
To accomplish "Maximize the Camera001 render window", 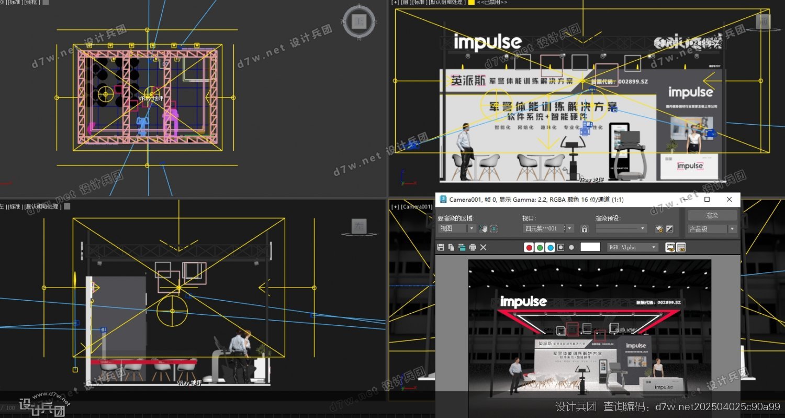I will pyautogui.click(x=707, y=200).
